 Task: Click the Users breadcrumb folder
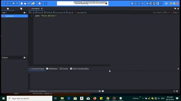tap(38, 13)
